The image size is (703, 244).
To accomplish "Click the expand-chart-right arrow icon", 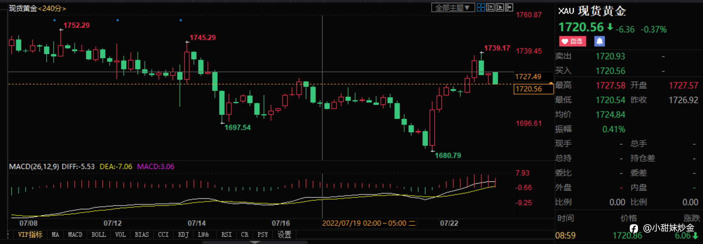I will (509, 7).
